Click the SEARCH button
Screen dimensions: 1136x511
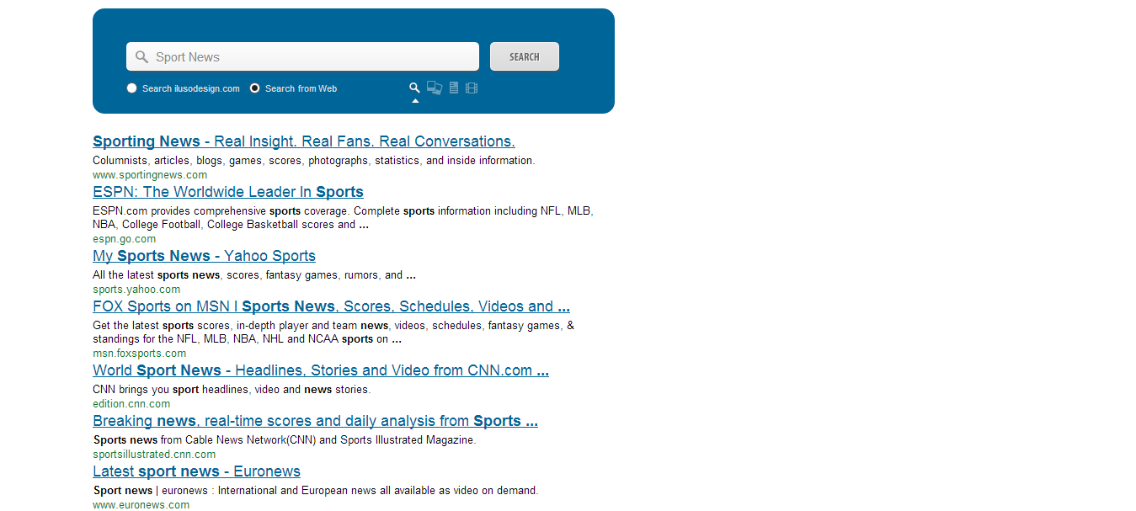pyautogui.click(x=525, y=56)
